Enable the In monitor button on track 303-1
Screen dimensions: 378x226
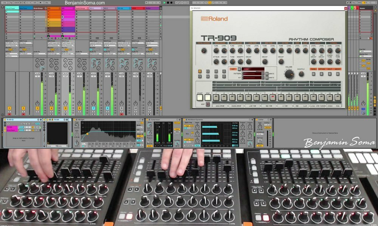click(91, 49)
